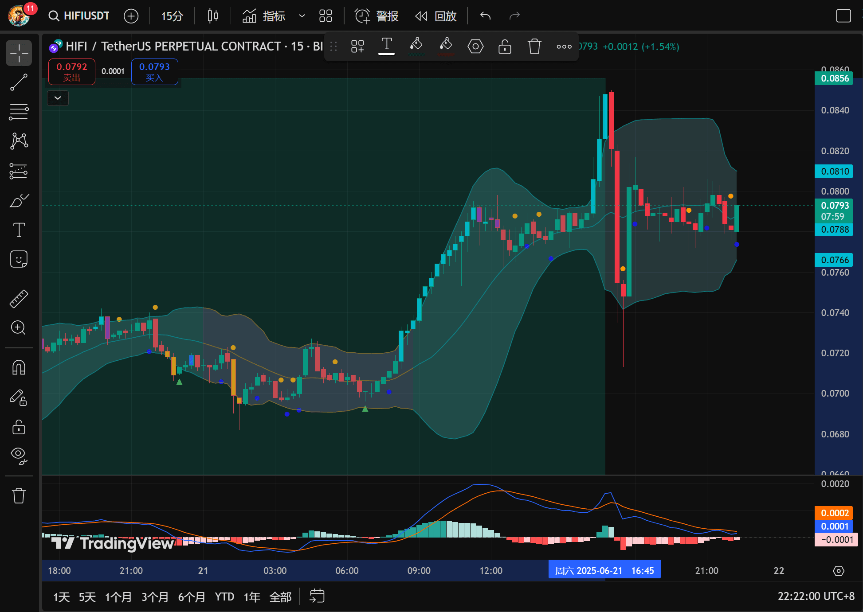The width and height of the screenshot is (863, 612).
Task: Click the 0.0766 price label on axis
Action: coord(834,260)
